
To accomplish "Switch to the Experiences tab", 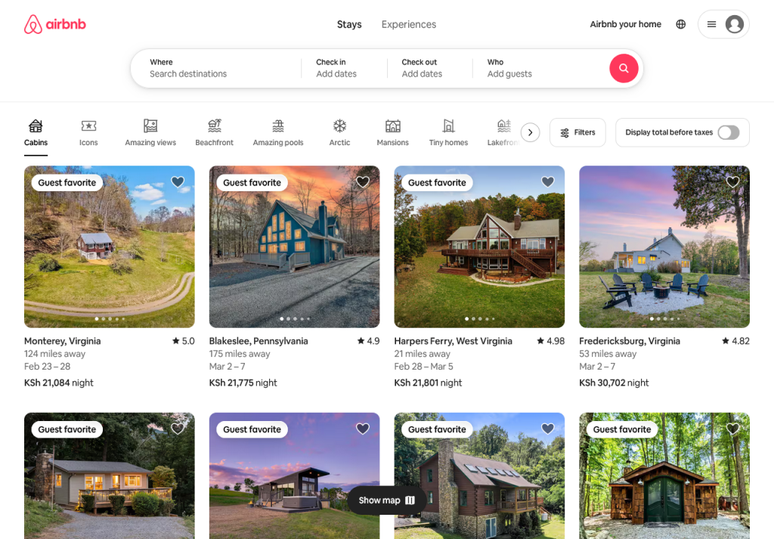I will (x=408, y=24).
